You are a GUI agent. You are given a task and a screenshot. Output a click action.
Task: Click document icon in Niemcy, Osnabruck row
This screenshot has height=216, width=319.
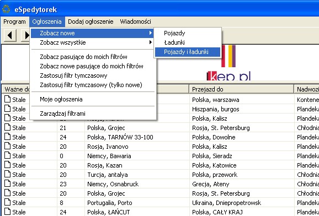pos(8,183)
